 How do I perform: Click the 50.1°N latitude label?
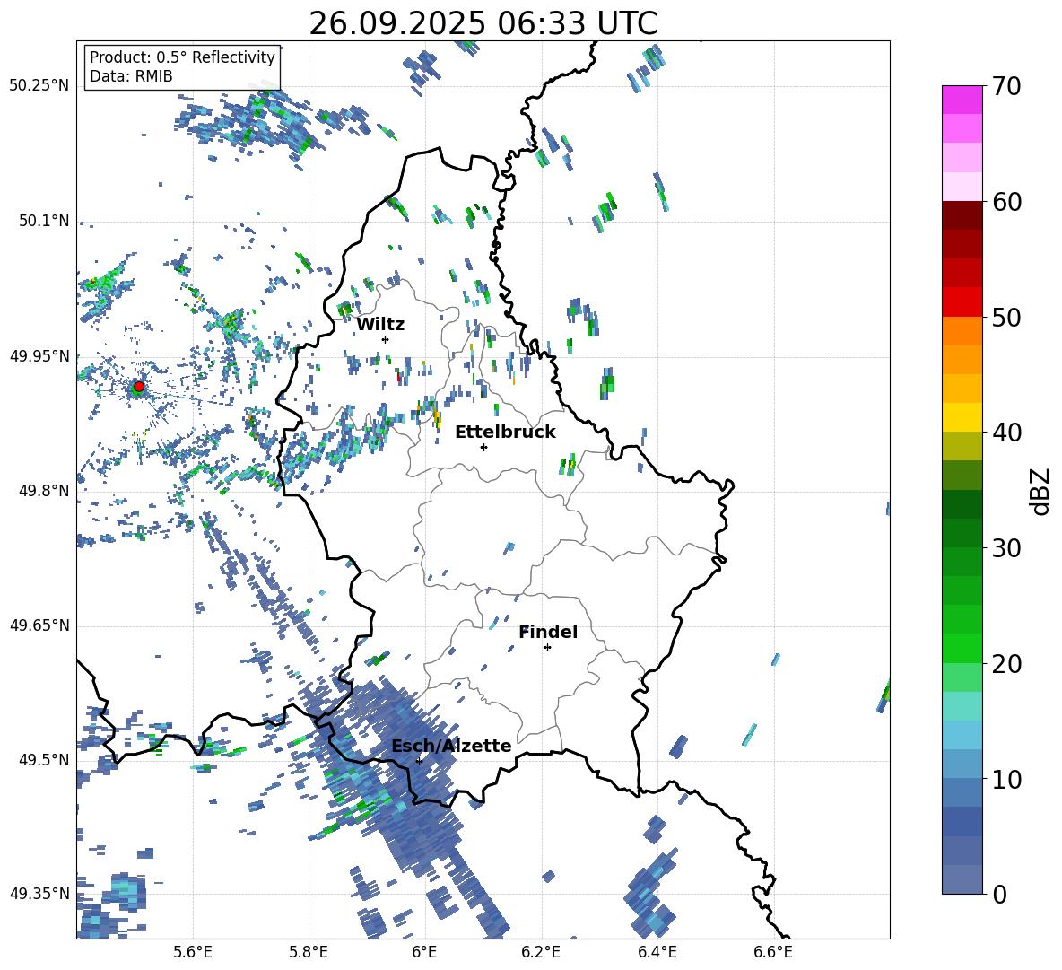44,221
